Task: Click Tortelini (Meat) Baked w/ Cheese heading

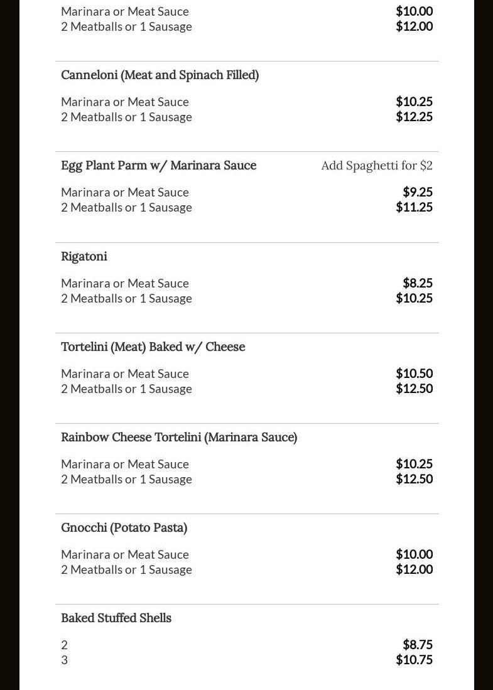Action: pyautogui.click(x=153, y=347)
